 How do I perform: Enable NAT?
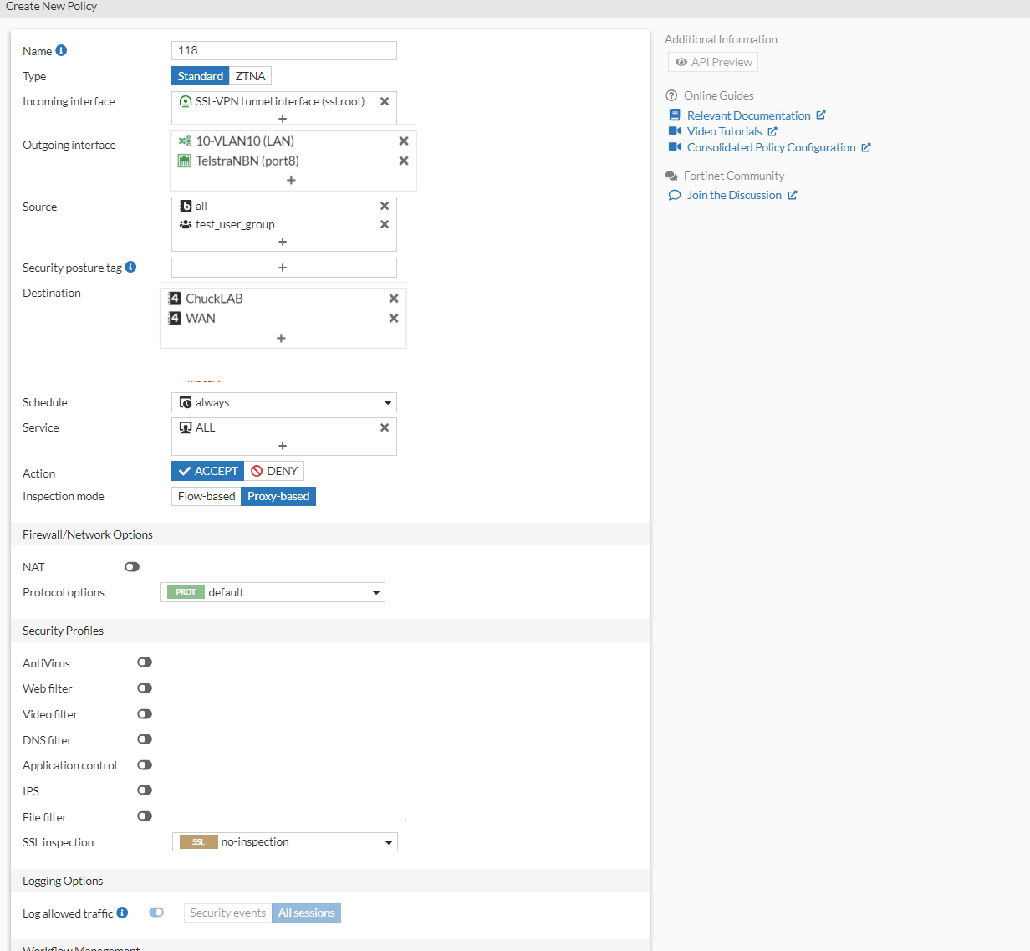click(x=131, y=566)
